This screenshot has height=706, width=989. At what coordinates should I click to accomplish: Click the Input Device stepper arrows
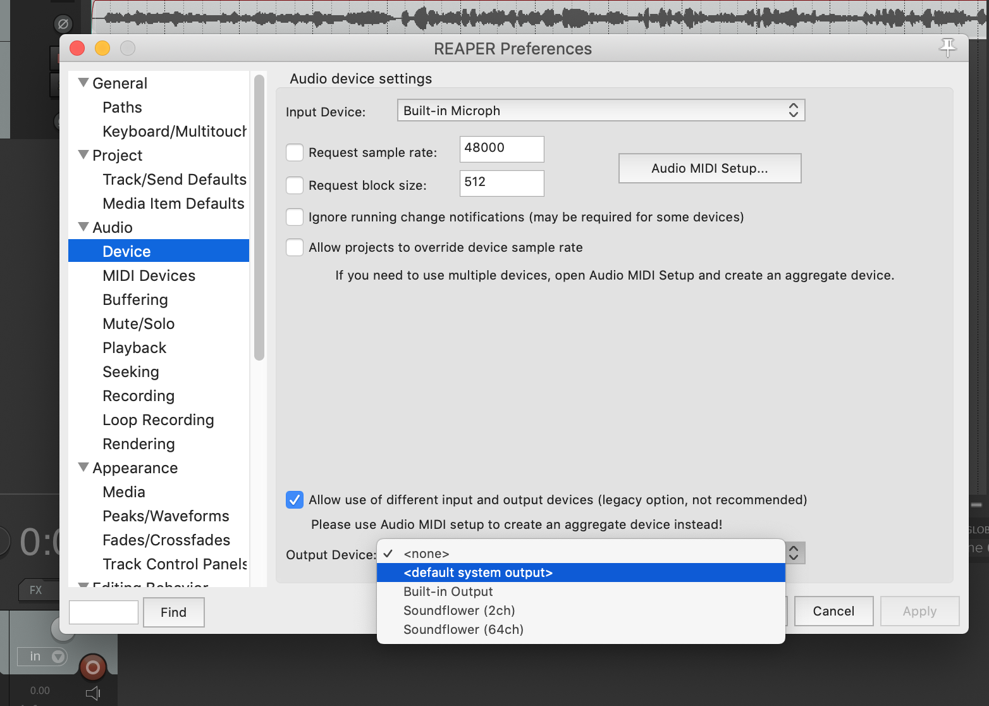pyautogui.click(x=794, y=109)
